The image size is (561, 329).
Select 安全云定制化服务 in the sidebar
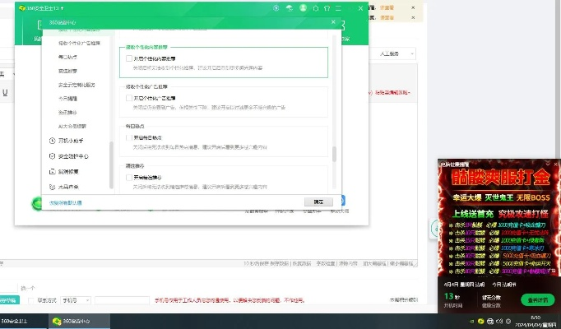(x=76, y=85)
